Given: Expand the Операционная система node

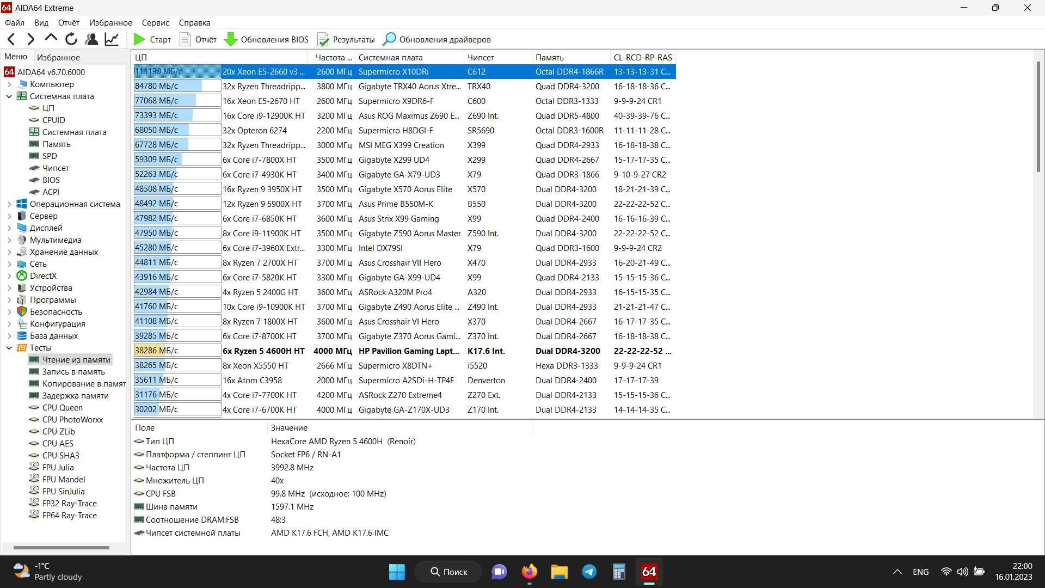Looking at the screenshot, I should tap(9, 204).
